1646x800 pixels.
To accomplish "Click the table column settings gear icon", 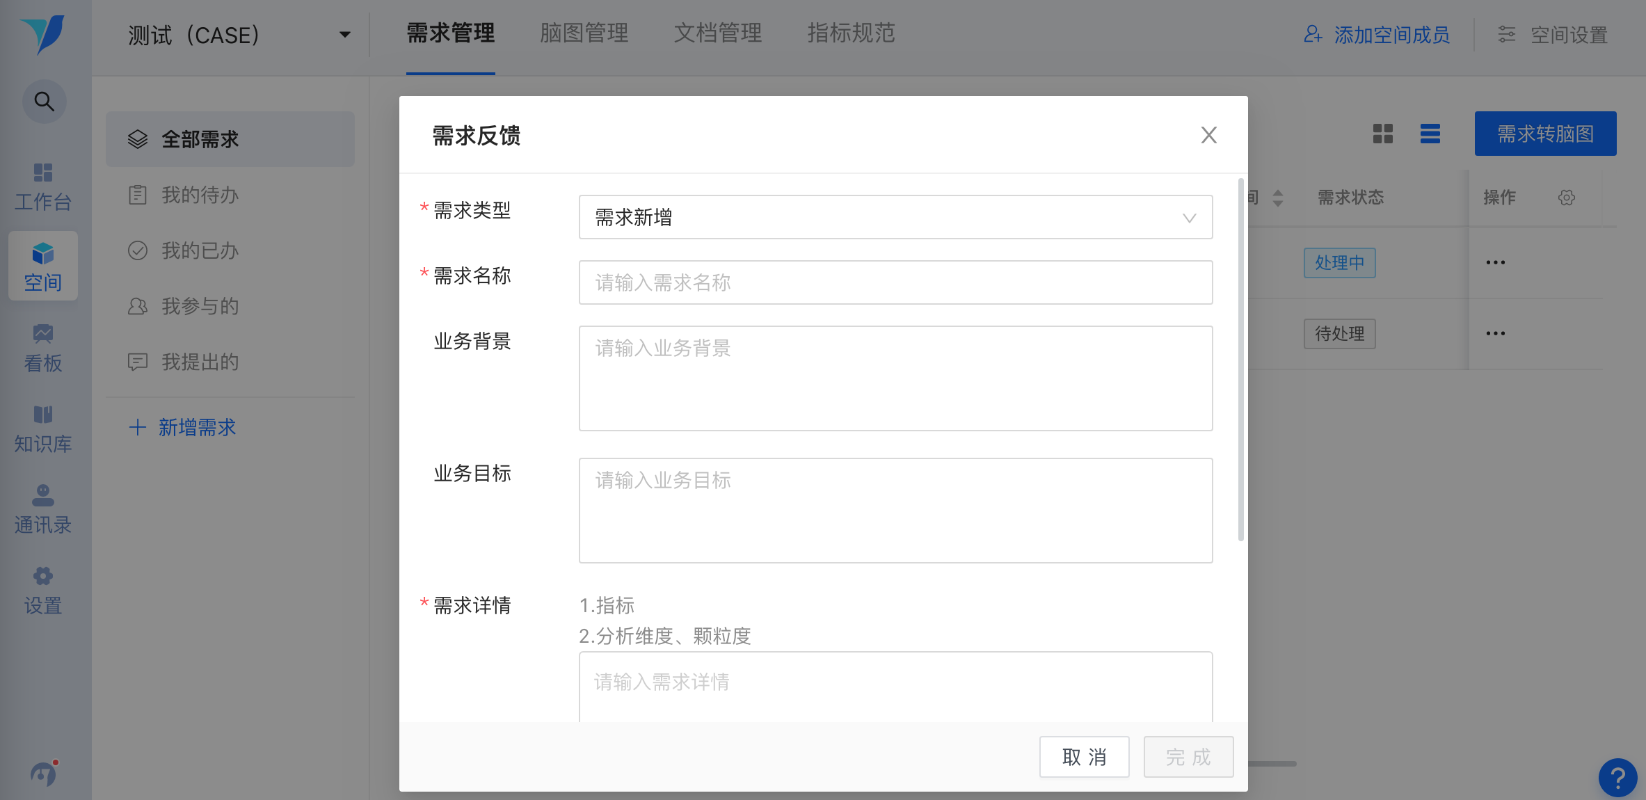I will click(1566, 198).
